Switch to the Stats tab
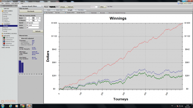 49,10
